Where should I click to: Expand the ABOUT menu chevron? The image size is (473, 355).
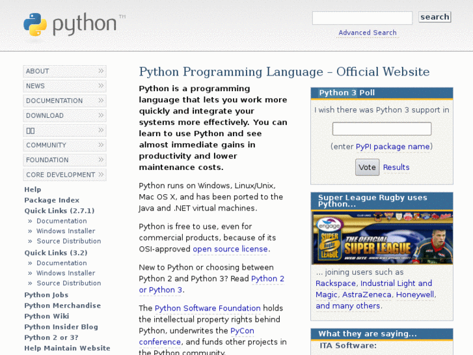pos(101,71)
